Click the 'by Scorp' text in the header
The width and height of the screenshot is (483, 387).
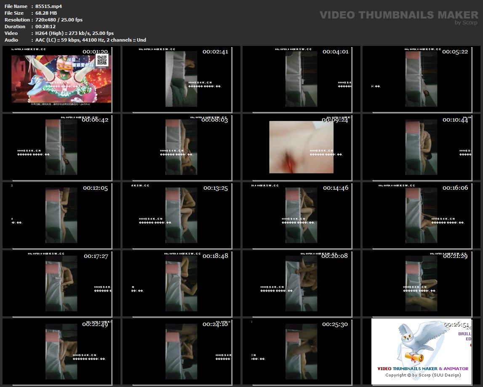pyautogui.click(x=466, y=23)
